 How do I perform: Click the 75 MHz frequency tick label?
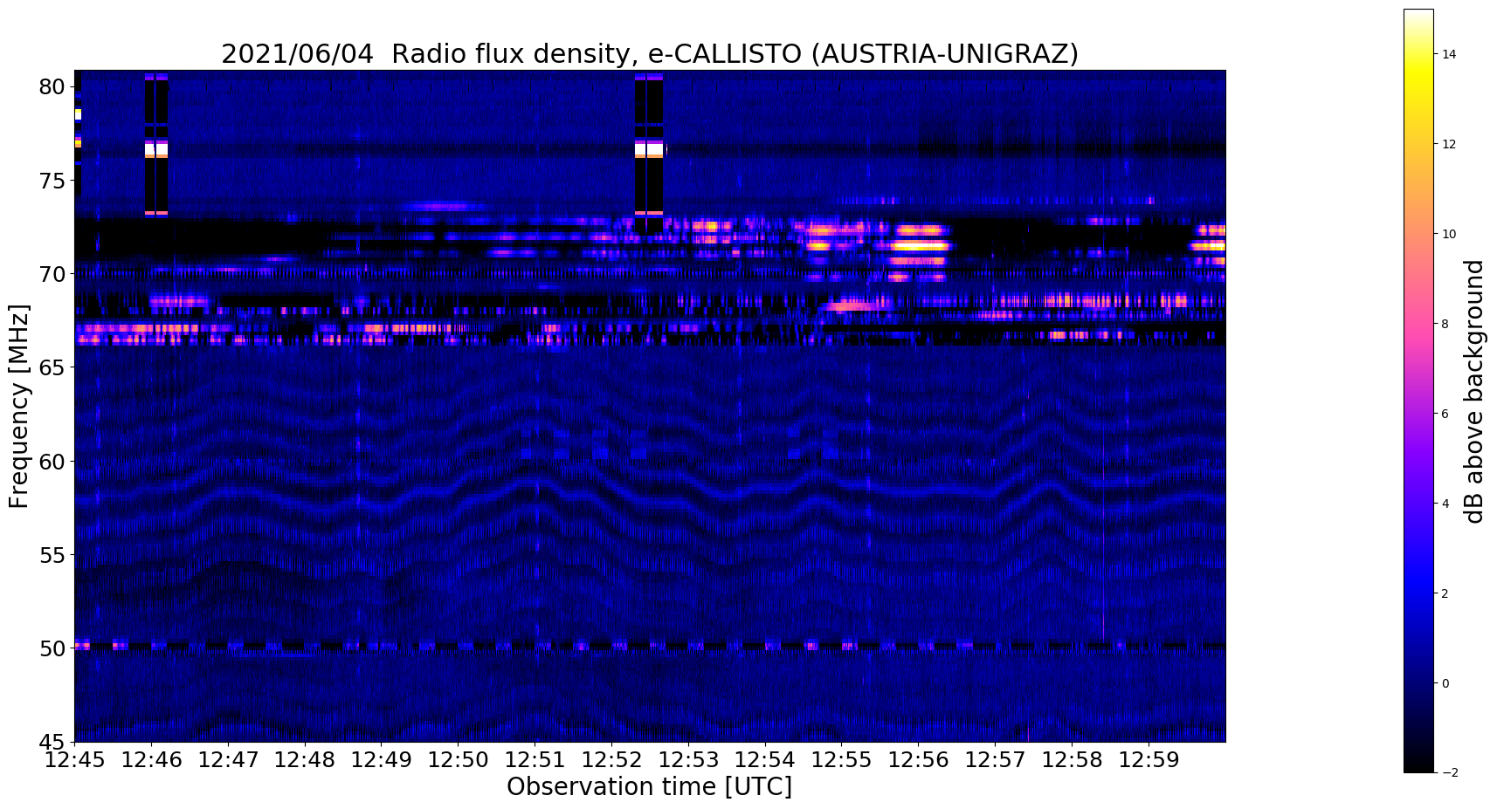click(53, 181)
